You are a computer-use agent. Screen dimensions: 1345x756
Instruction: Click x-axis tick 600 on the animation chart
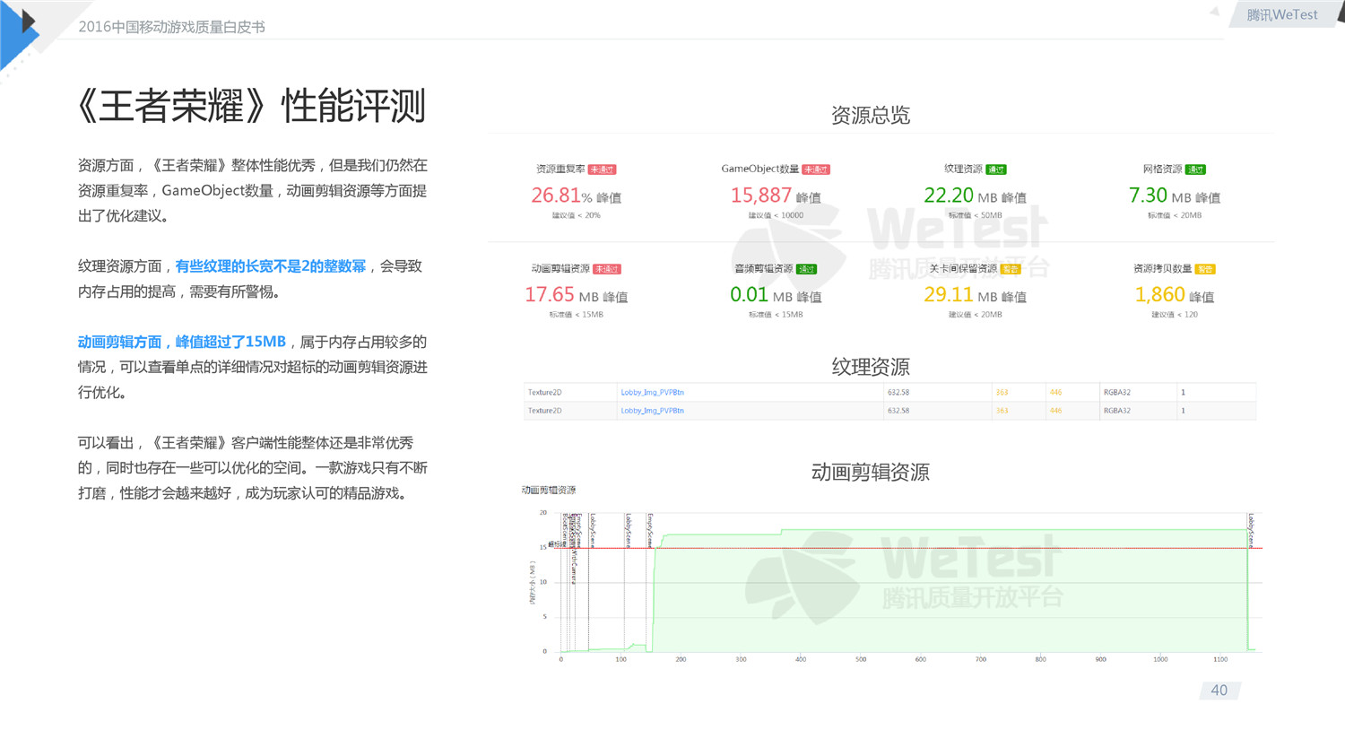(920, 659)
